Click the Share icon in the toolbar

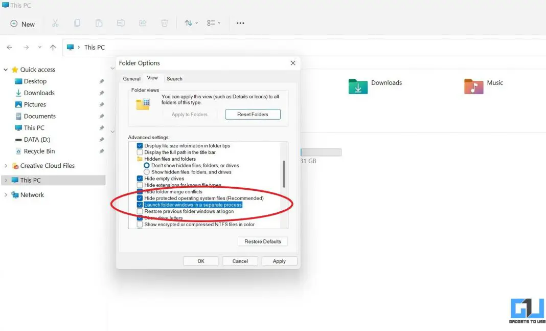(142, 23)
